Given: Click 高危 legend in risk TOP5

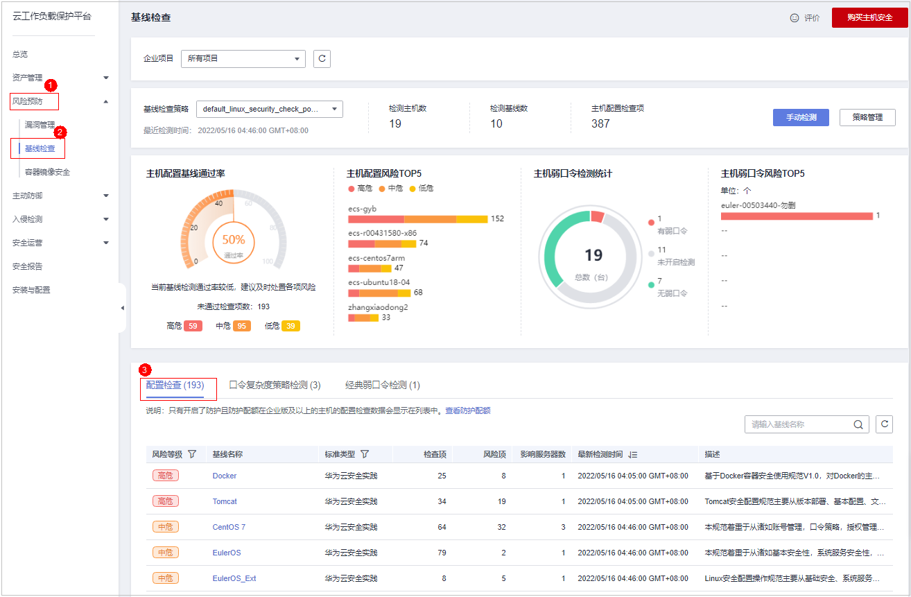Looking at the screenshot, I should click(x=361, y=189).
